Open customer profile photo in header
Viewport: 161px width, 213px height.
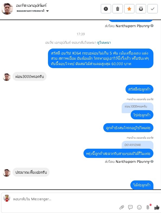(x=7, y=9)
